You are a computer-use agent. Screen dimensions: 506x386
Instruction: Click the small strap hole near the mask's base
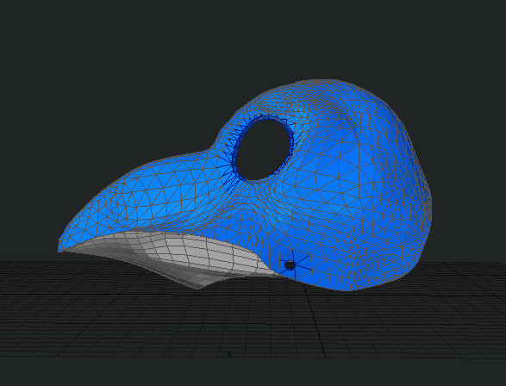pyautogui.click(x=290, y=265)
